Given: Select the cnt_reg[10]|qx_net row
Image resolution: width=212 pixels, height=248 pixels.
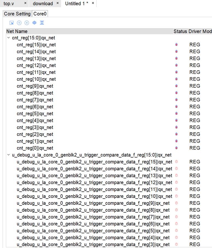Looking at the screenshot, I should coord(109,79).
